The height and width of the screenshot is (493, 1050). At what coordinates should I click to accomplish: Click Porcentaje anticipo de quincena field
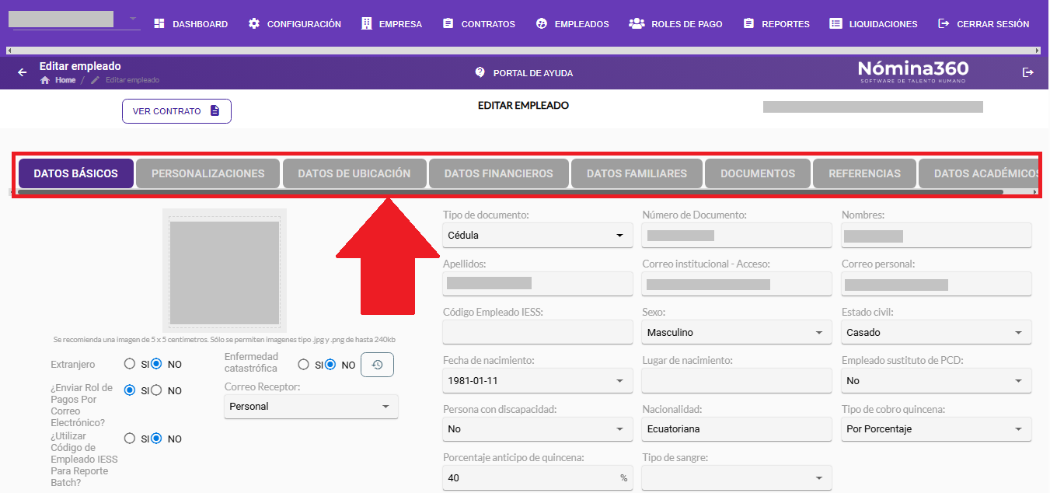pyautogui.click(x=538, y=477)
